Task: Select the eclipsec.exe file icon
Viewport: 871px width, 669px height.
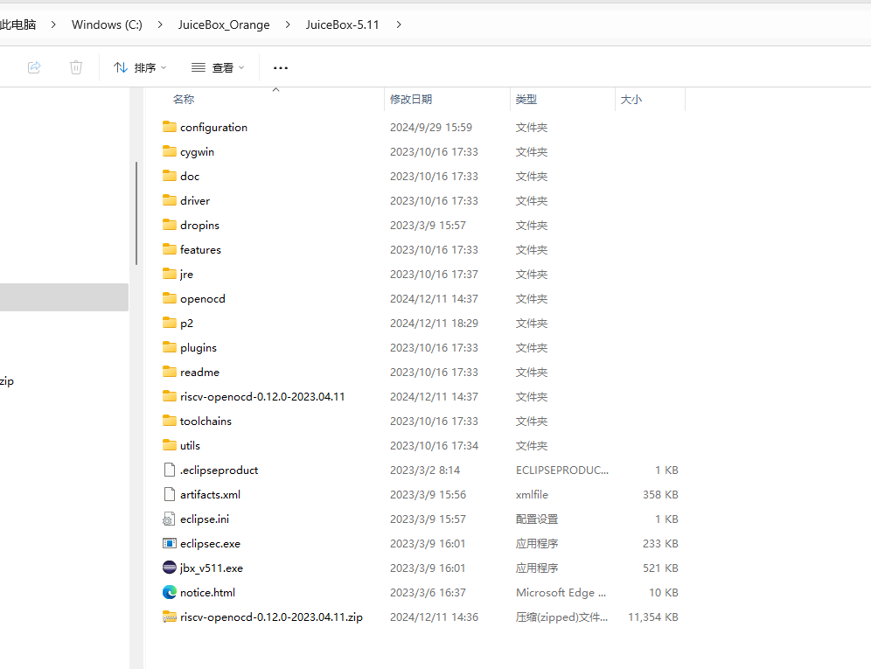Action: pos(170,543)
